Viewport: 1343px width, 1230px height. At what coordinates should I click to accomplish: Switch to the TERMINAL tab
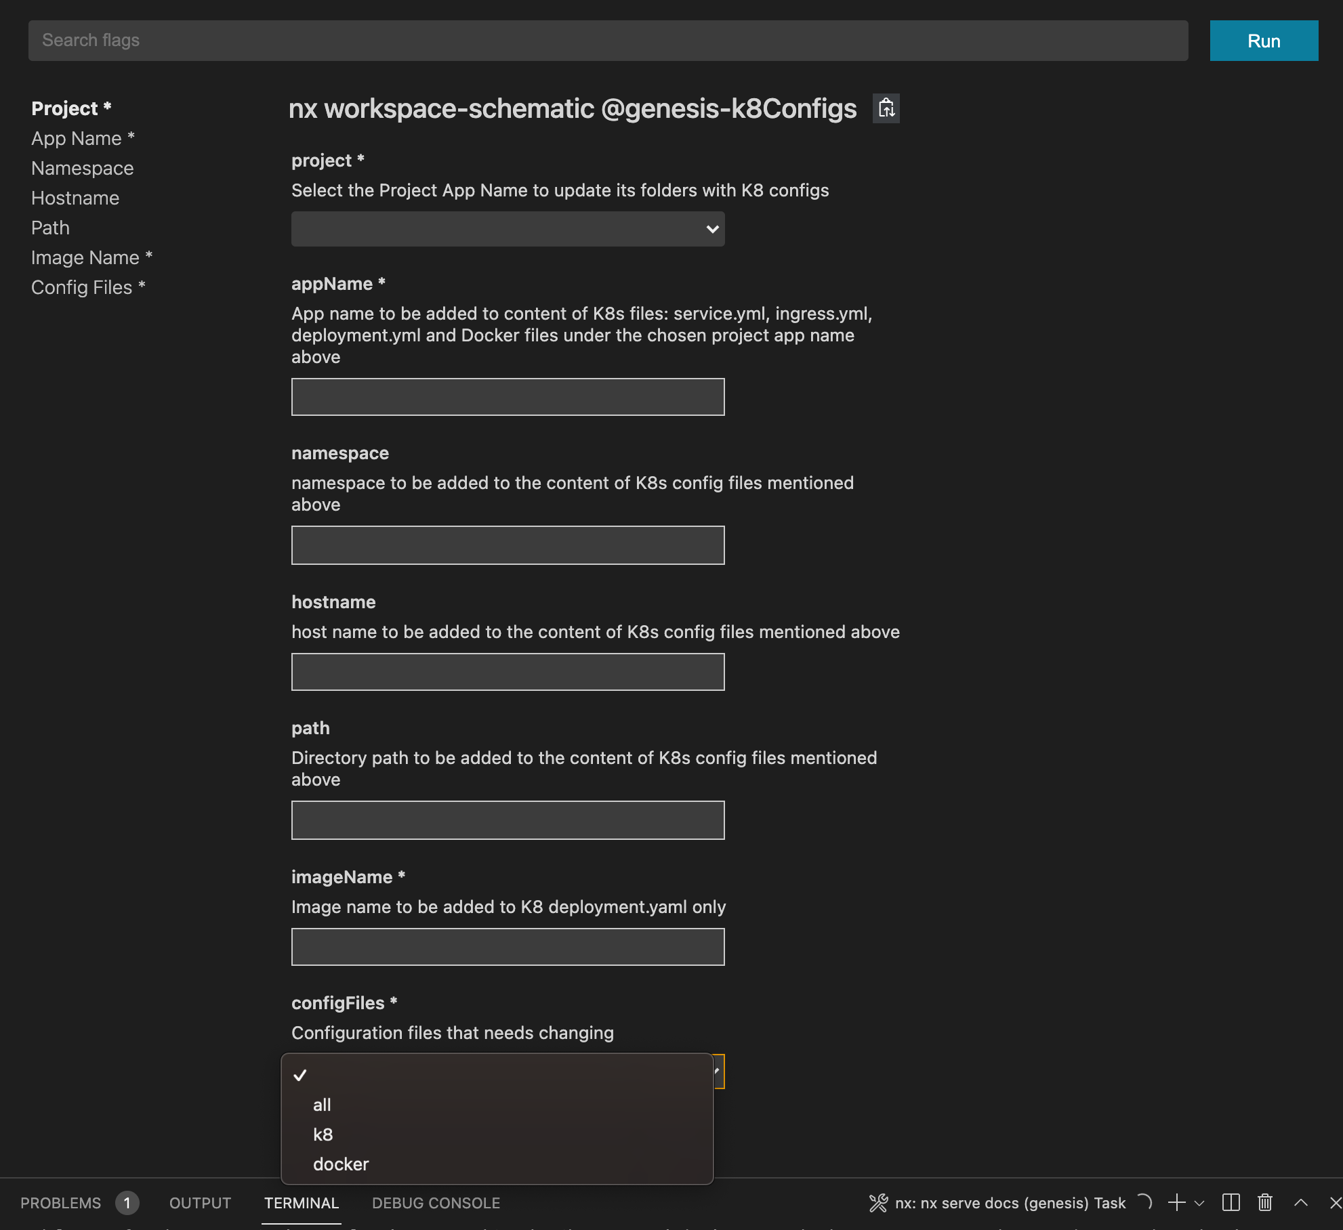pyautogui.click(x=302, y=1202)
